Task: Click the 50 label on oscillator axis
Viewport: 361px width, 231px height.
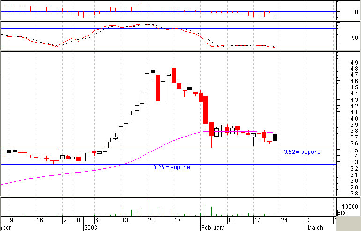Action: (x=355, y=38)
